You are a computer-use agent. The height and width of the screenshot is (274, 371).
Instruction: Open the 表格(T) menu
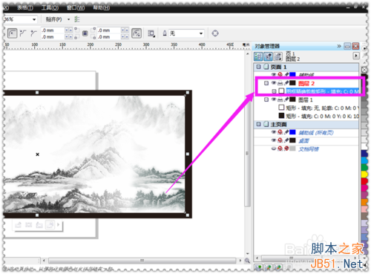pos(25,8)
